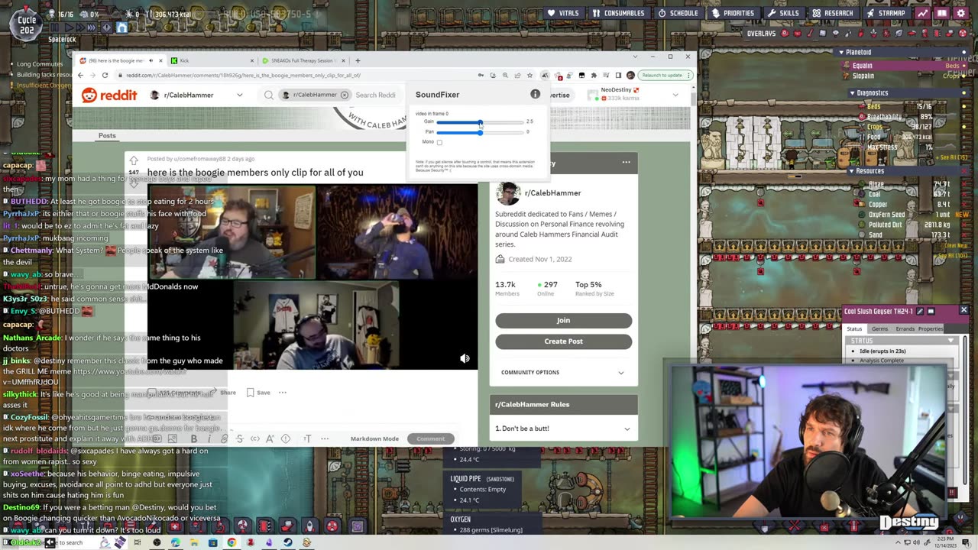This screenshot has width=978, height=550.
Task: Toggle strikethrough in comment editor
Action: 239,438
